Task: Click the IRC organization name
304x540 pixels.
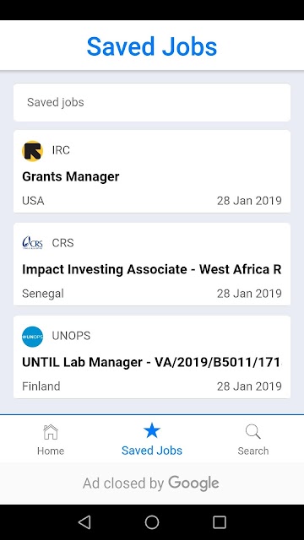Action: pyautogui.click(x=61, y=150)
